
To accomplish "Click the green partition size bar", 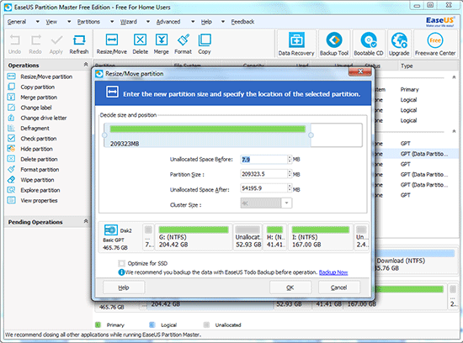I will pos(208,129).
